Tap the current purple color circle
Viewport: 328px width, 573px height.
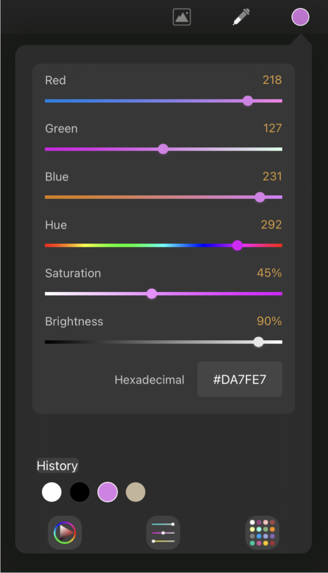coord(300,17)
